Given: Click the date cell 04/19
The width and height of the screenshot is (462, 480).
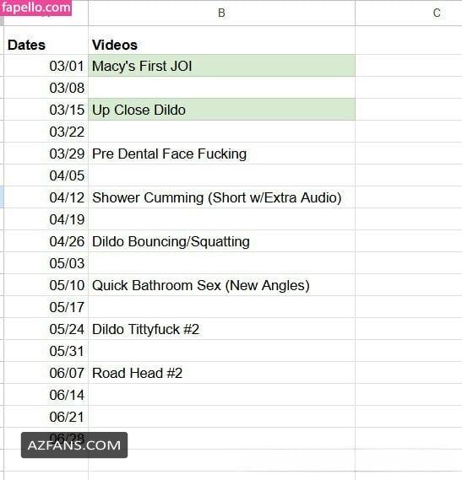Looking at the screenshot, I should [46, 219].
